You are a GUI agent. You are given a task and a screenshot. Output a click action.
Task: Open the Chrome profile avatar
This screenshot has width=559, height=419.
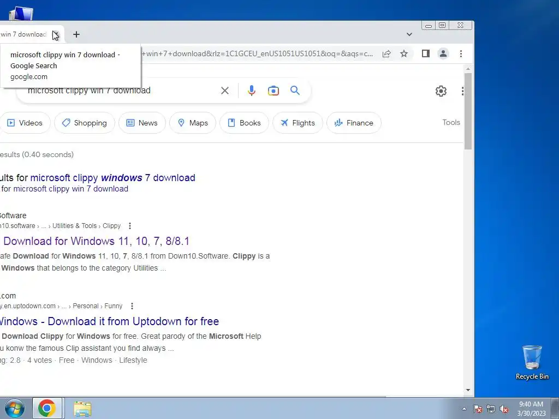click(443, 54)
